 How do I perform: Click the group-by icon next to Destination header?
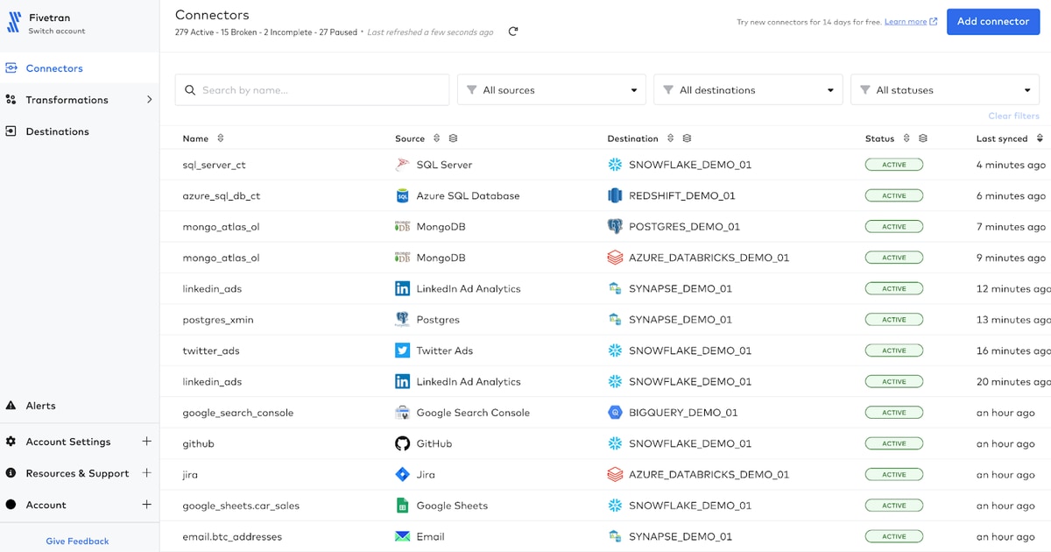tap(687, 138)
